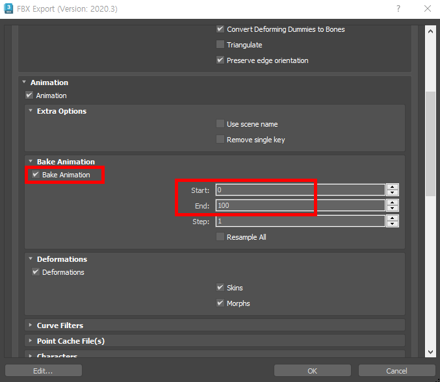Click the End frame input field
Viewport: 440px width, 382px height.
pos(300,205)
